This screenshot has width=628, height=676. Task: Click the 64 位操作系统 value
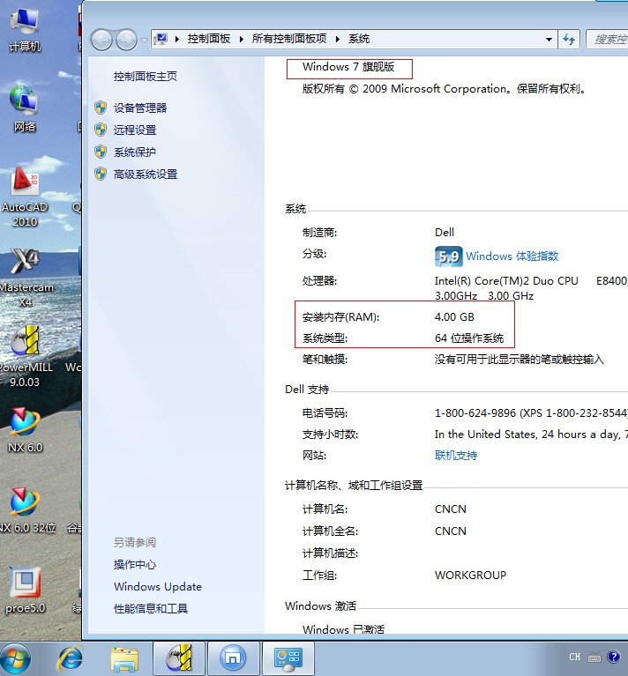coord(469,338)
